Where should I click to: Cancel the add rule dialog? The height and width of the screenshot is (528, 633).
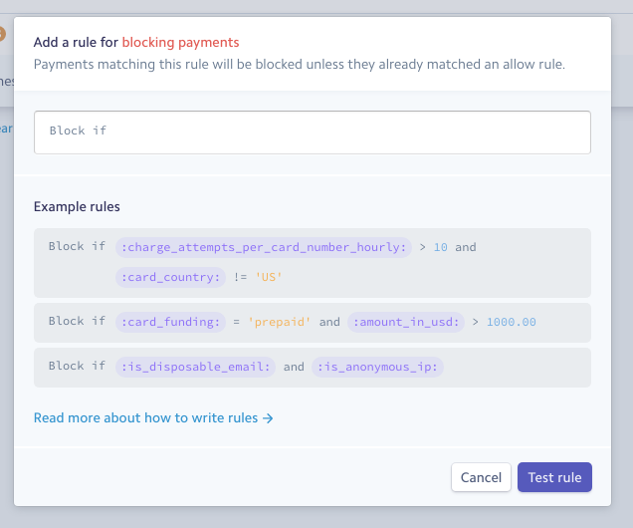pyautogui.click(x=481, y=477)
